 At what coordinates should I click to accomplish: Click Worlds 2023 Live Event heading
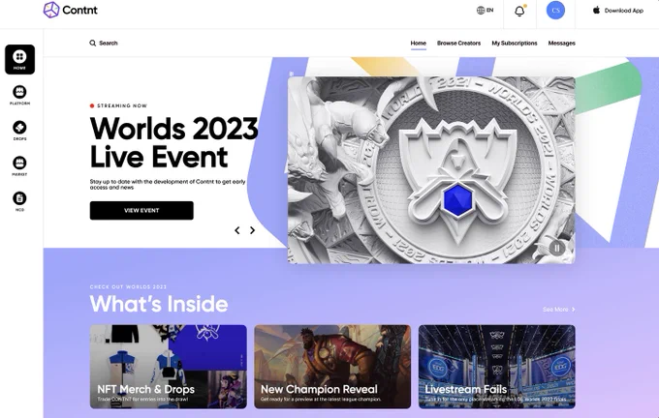[x=173, y=142]
